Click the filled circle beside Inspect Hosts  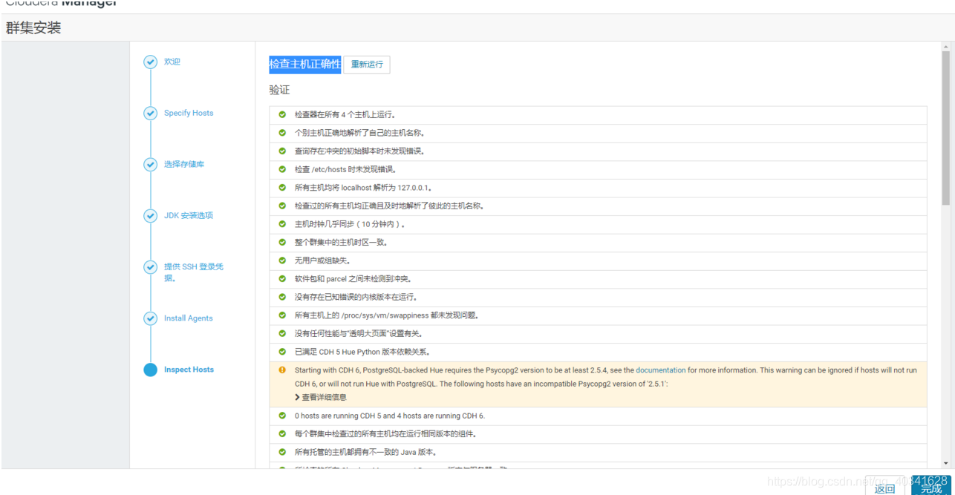point(151,370)
